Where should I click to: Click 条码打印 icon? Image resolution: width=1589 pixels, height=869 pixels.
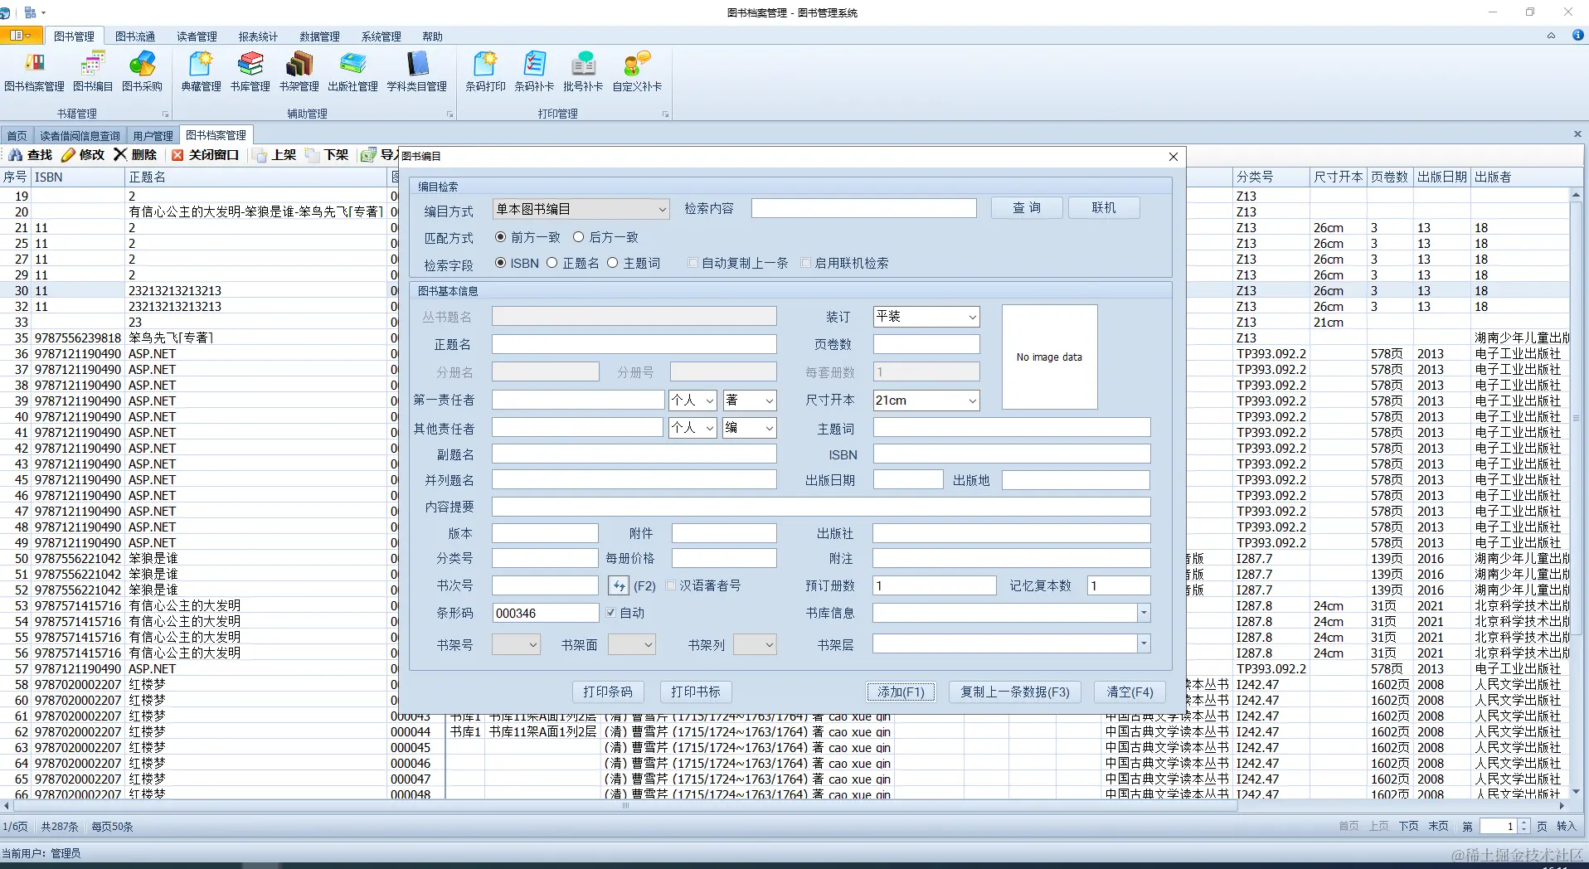tap(485, 71)
